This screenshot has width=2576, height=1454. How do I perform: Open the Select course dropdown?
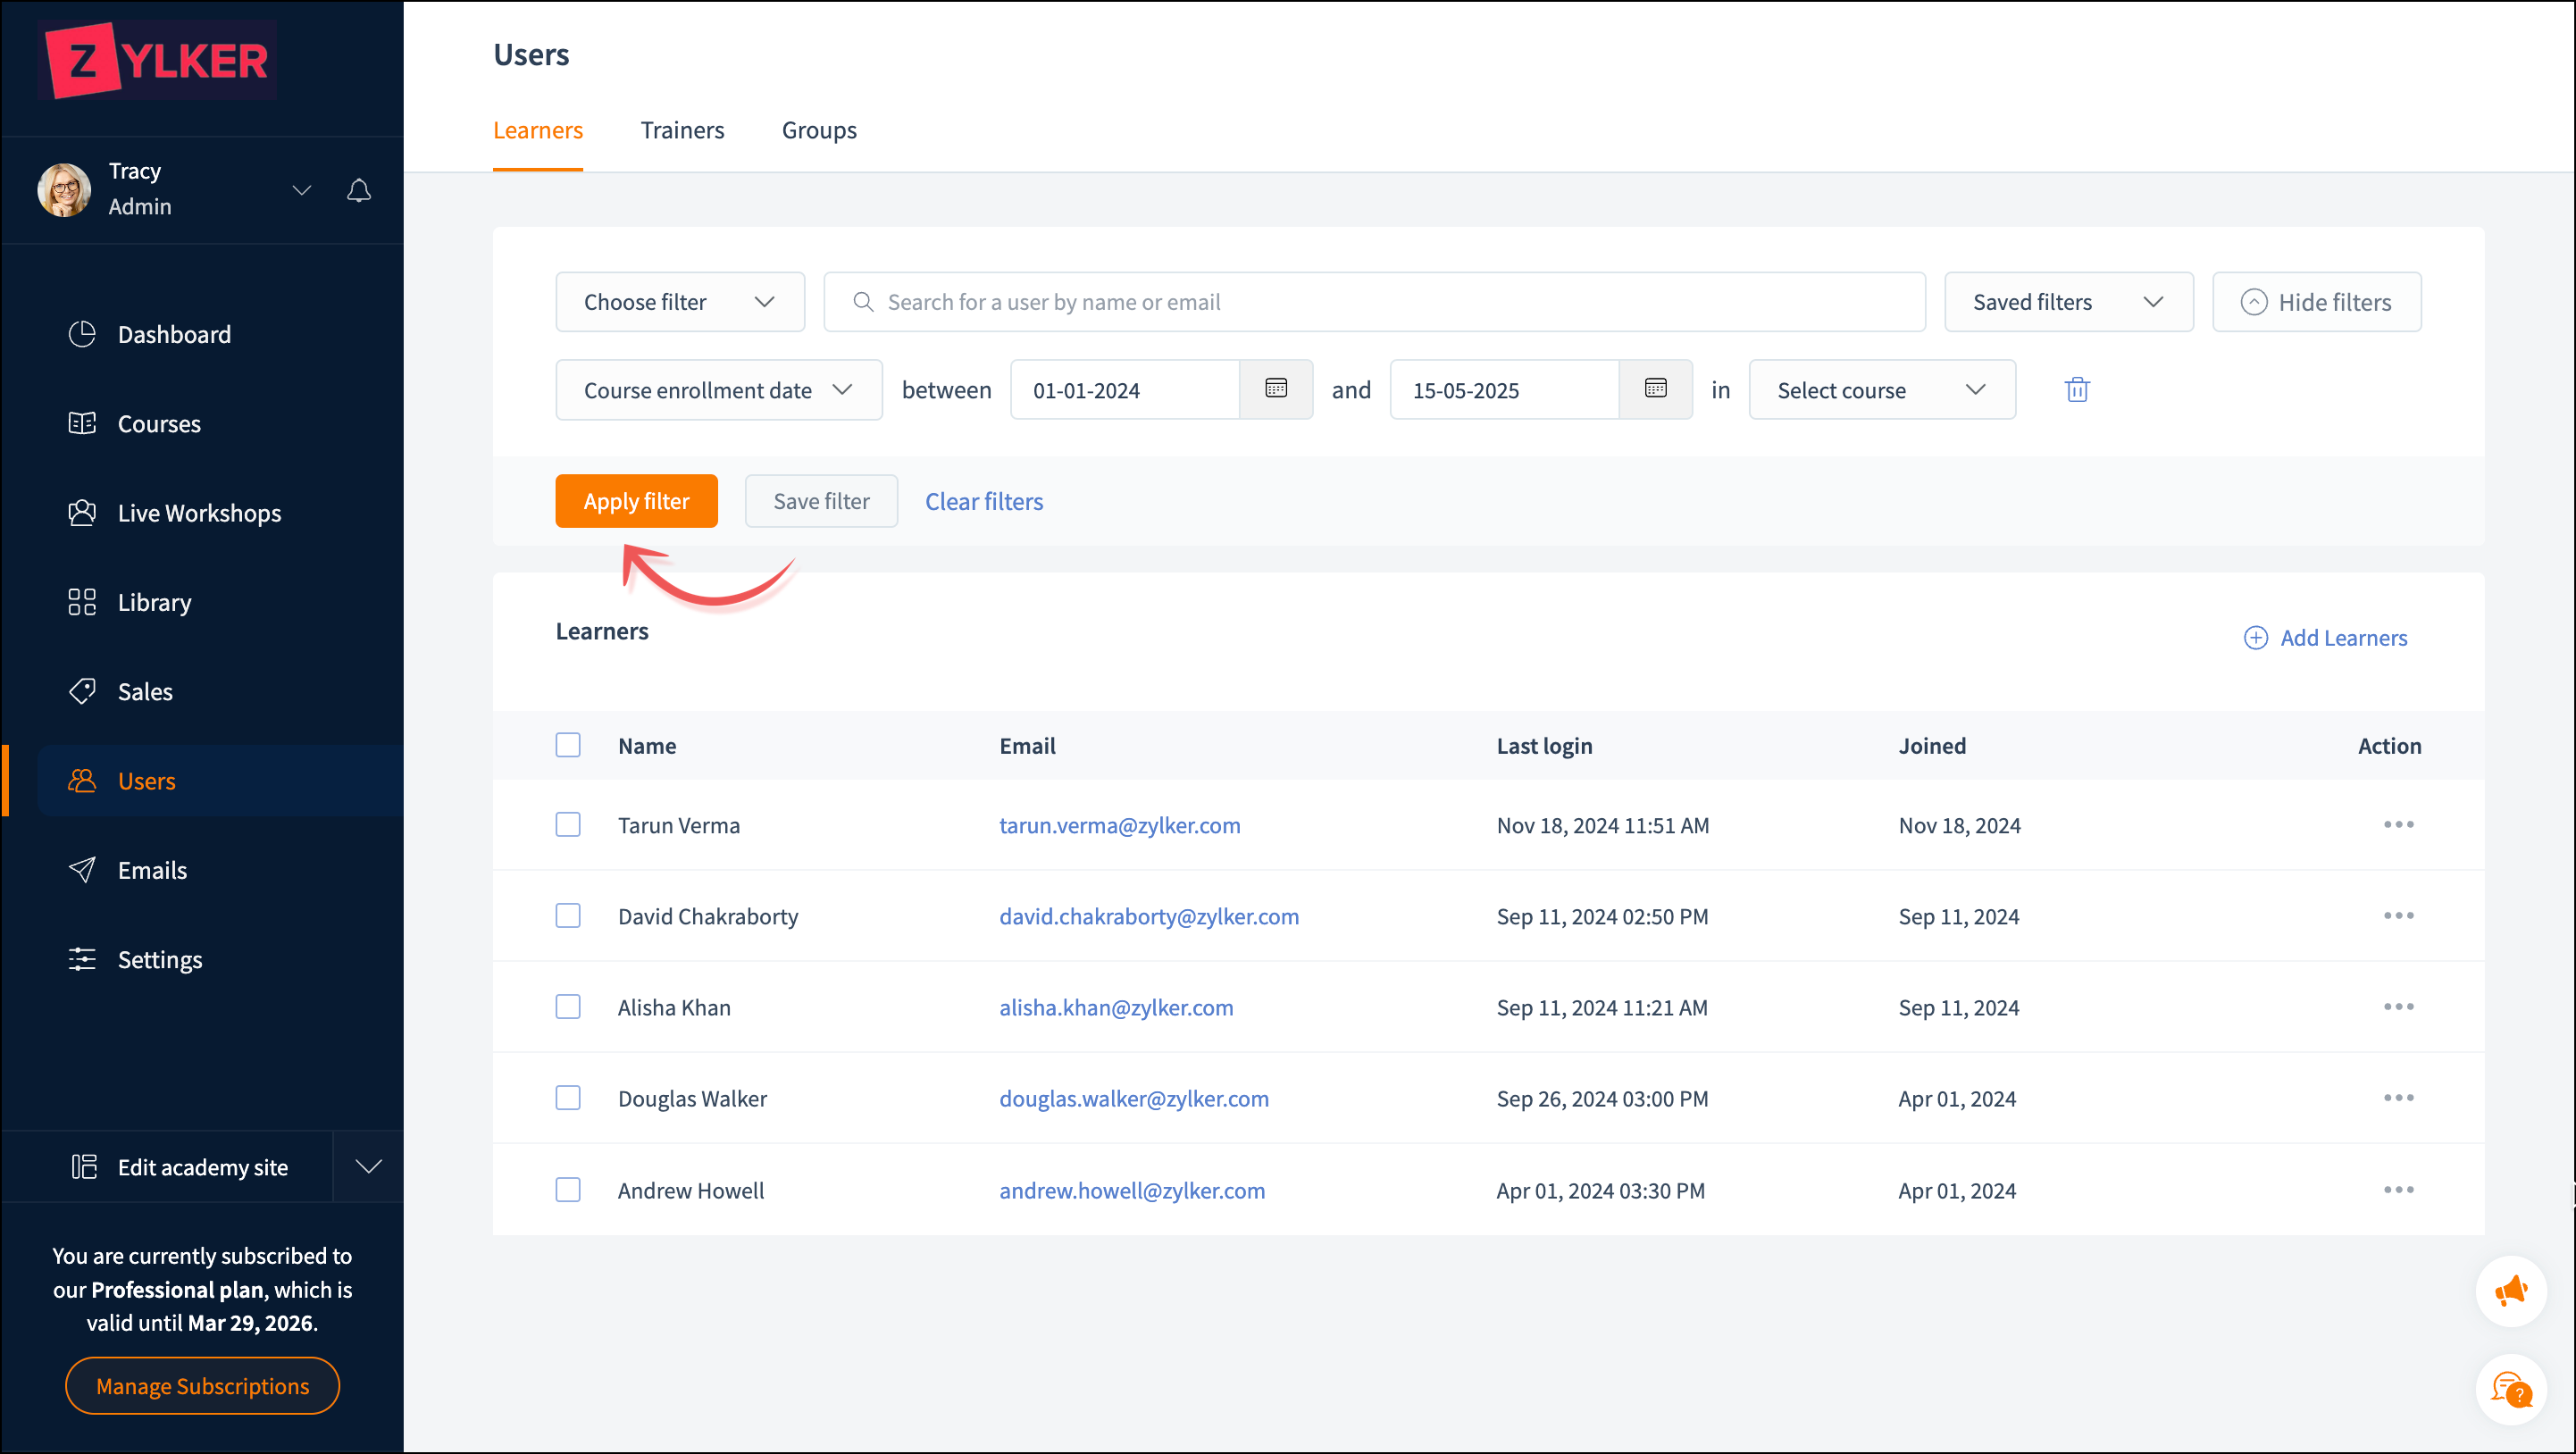tap(1881, 390)
